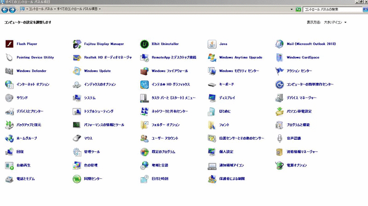
Task: Expand the address bar history dropdown arrow
Action: (292, 9)
